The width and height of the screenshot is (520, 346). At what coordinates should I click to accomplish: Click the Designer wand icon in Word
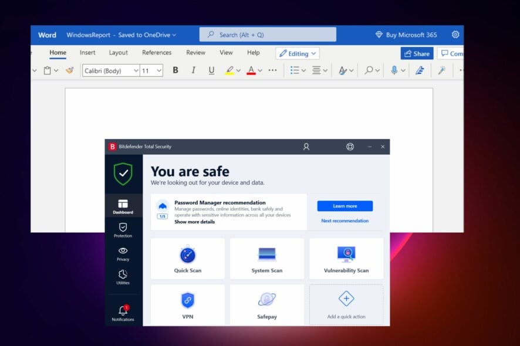(441, 70)
